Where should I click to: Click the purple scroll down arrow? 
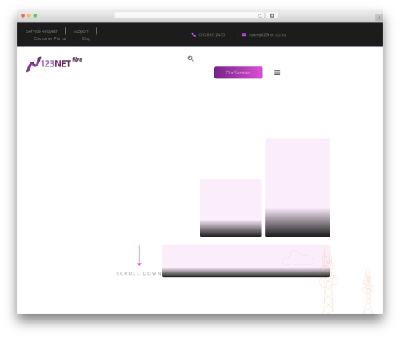pos(139,256)
